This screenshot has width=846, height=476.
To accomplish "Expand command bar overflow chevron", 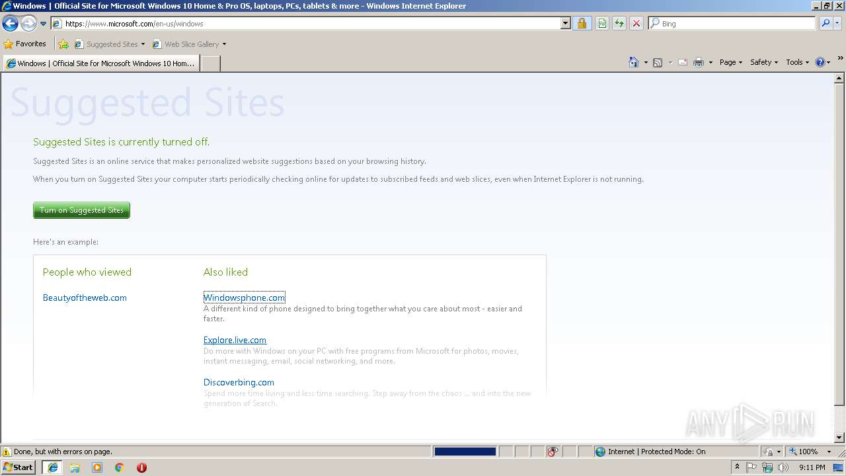I will pyautogui.click(x=840, y=59).
